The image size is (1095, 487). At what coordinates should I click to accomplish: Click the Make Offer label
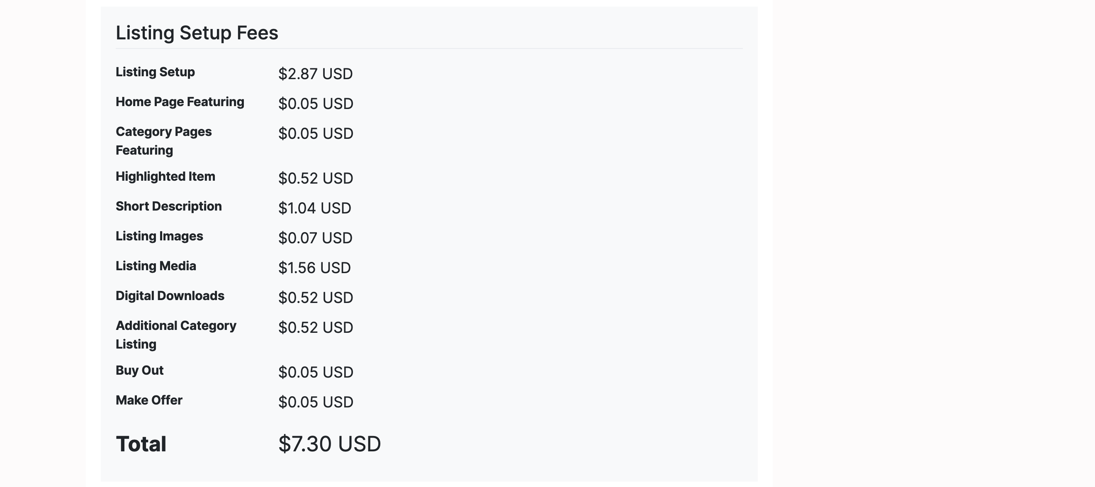pos(149,400)
